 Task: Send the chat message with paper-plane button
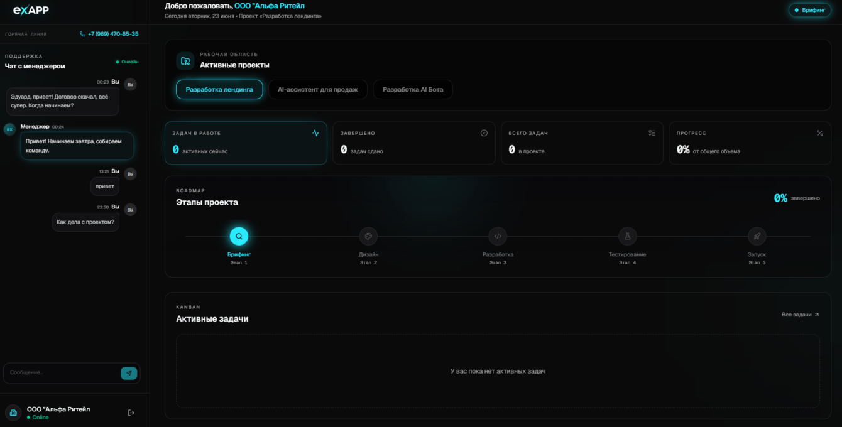click(x=129, y=373)
